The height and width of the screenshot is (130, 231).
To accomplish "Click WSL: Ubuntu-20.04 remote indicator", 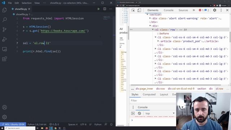I will 13,124.
